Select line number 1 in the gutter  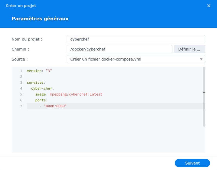(x=21, y=71)
